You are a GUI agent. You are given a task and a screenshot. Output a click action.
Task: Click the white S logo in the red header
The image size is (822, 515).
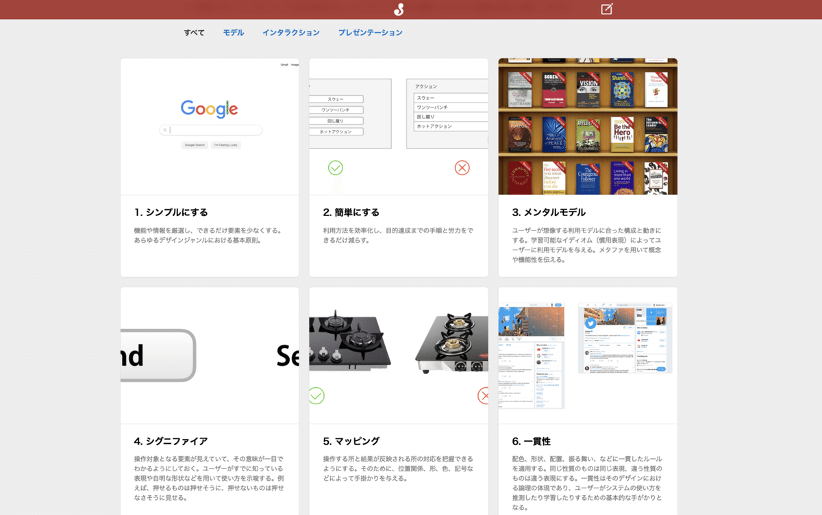[x=399, y=10]
